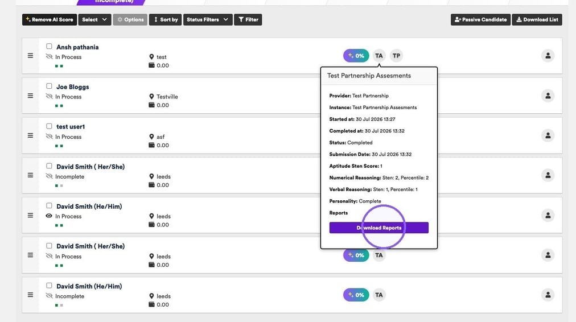
Task: Open the Sort by menu
Action: (165, 19)
